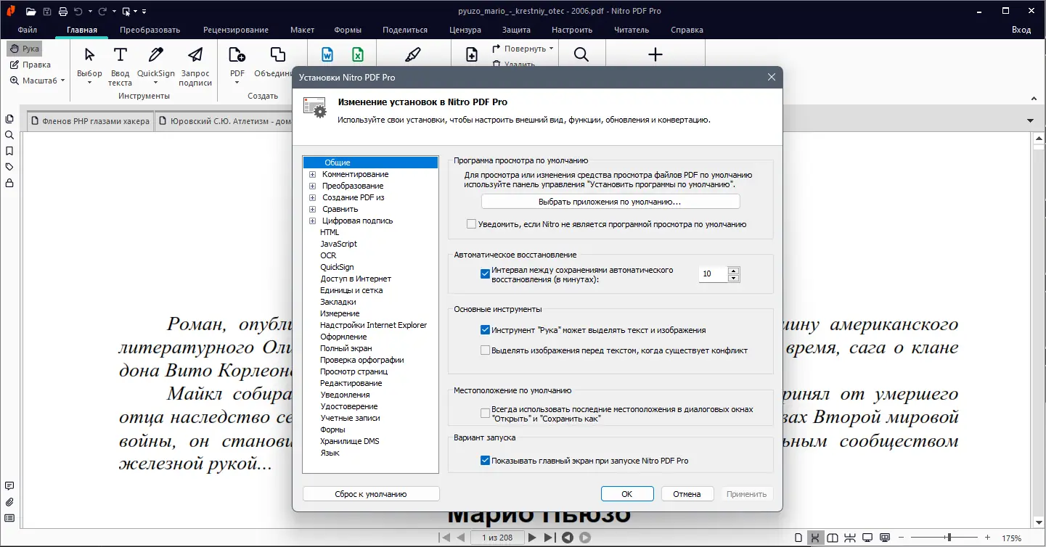This screenshot has height=547, width=1046.
Task: Enable always use last locations checkbox
Action: [486, 414]
